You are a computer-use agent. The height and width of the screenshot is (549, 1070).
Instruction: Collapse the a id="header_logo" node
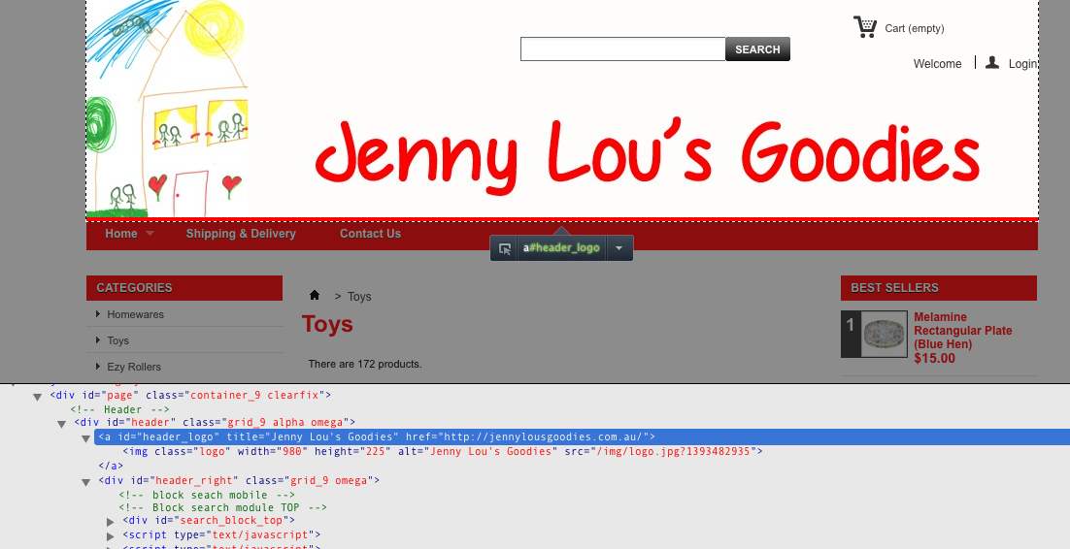tap(86, 437)
